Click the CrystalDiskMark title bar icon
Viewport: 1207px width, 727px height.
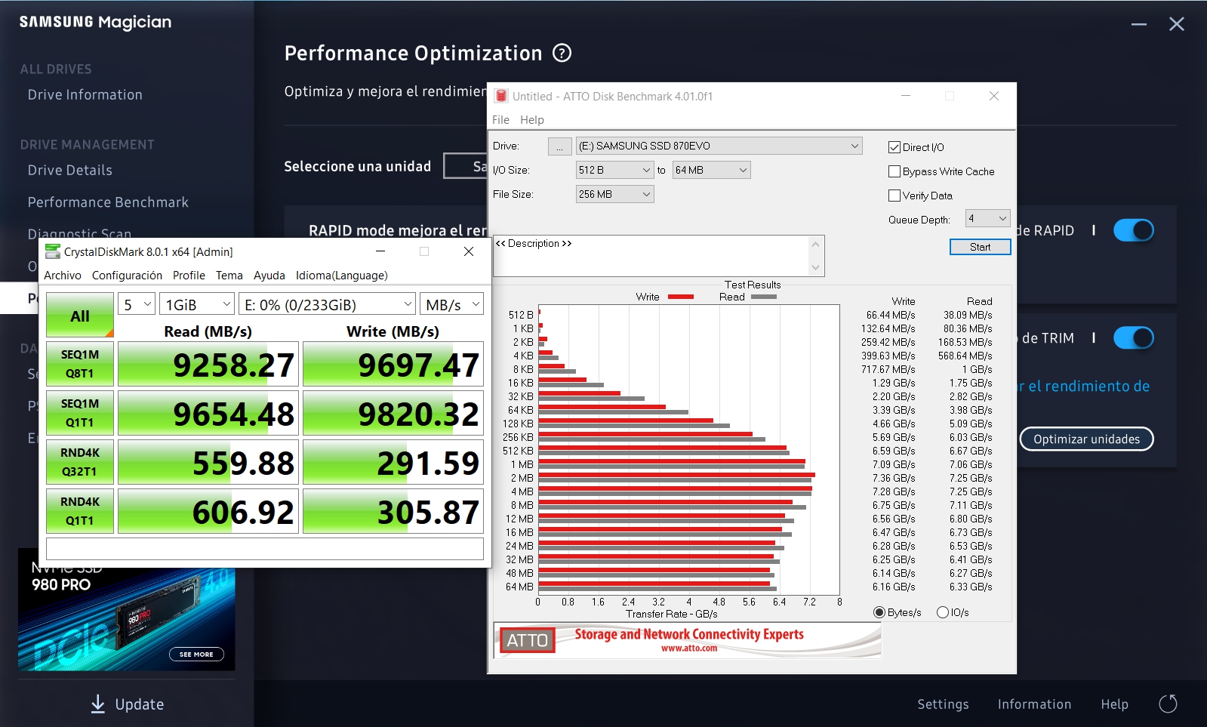(52, 251)
